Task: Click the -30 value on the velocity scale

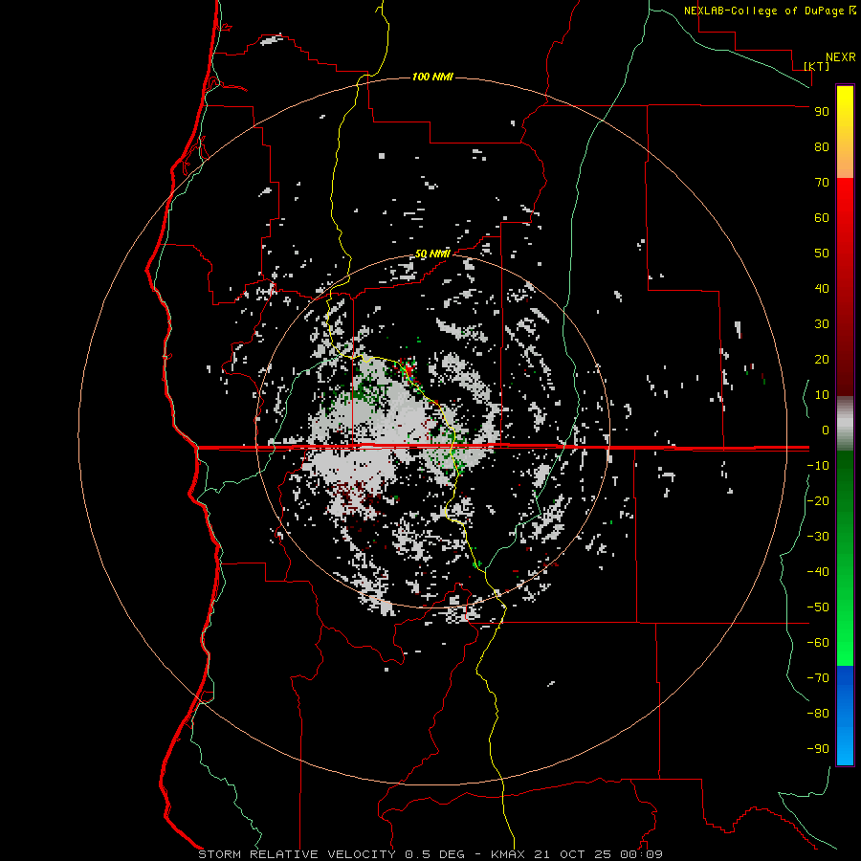Action: (818, 537)
